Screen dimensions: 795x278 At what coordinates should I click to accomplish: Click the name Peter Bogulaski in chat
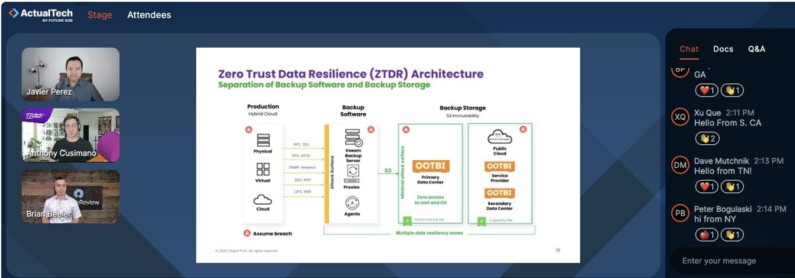click(x=723, y=209)
